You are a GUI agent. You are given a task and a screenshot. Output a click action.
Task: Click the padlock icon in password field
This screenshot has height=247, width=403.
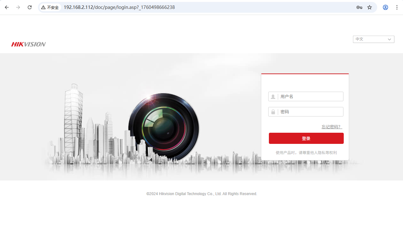coord(273,112)
